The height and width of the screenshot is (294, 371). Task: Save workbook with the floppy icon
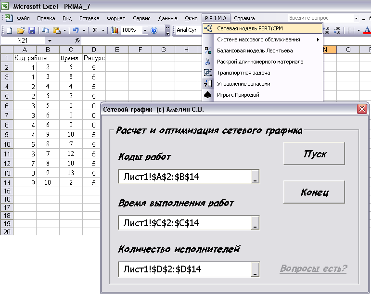(x=31, y=30)
